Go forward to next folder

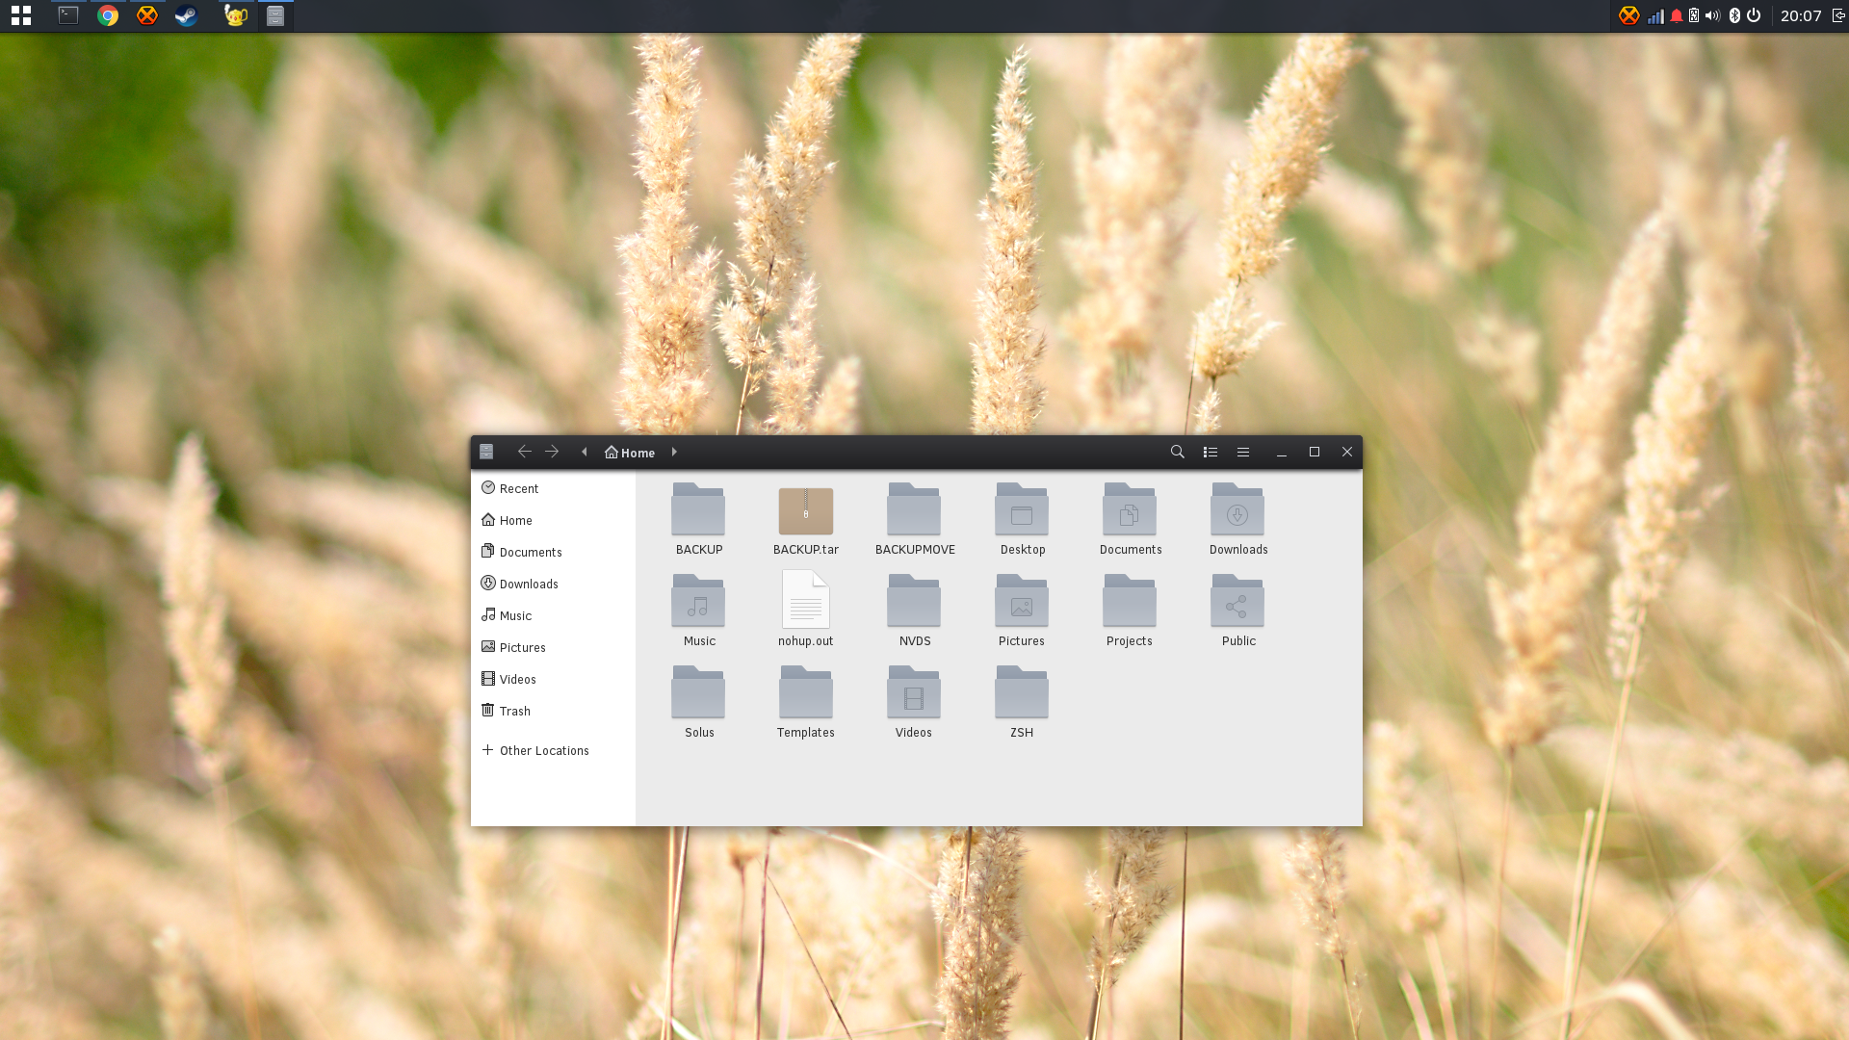click(552, 452)
